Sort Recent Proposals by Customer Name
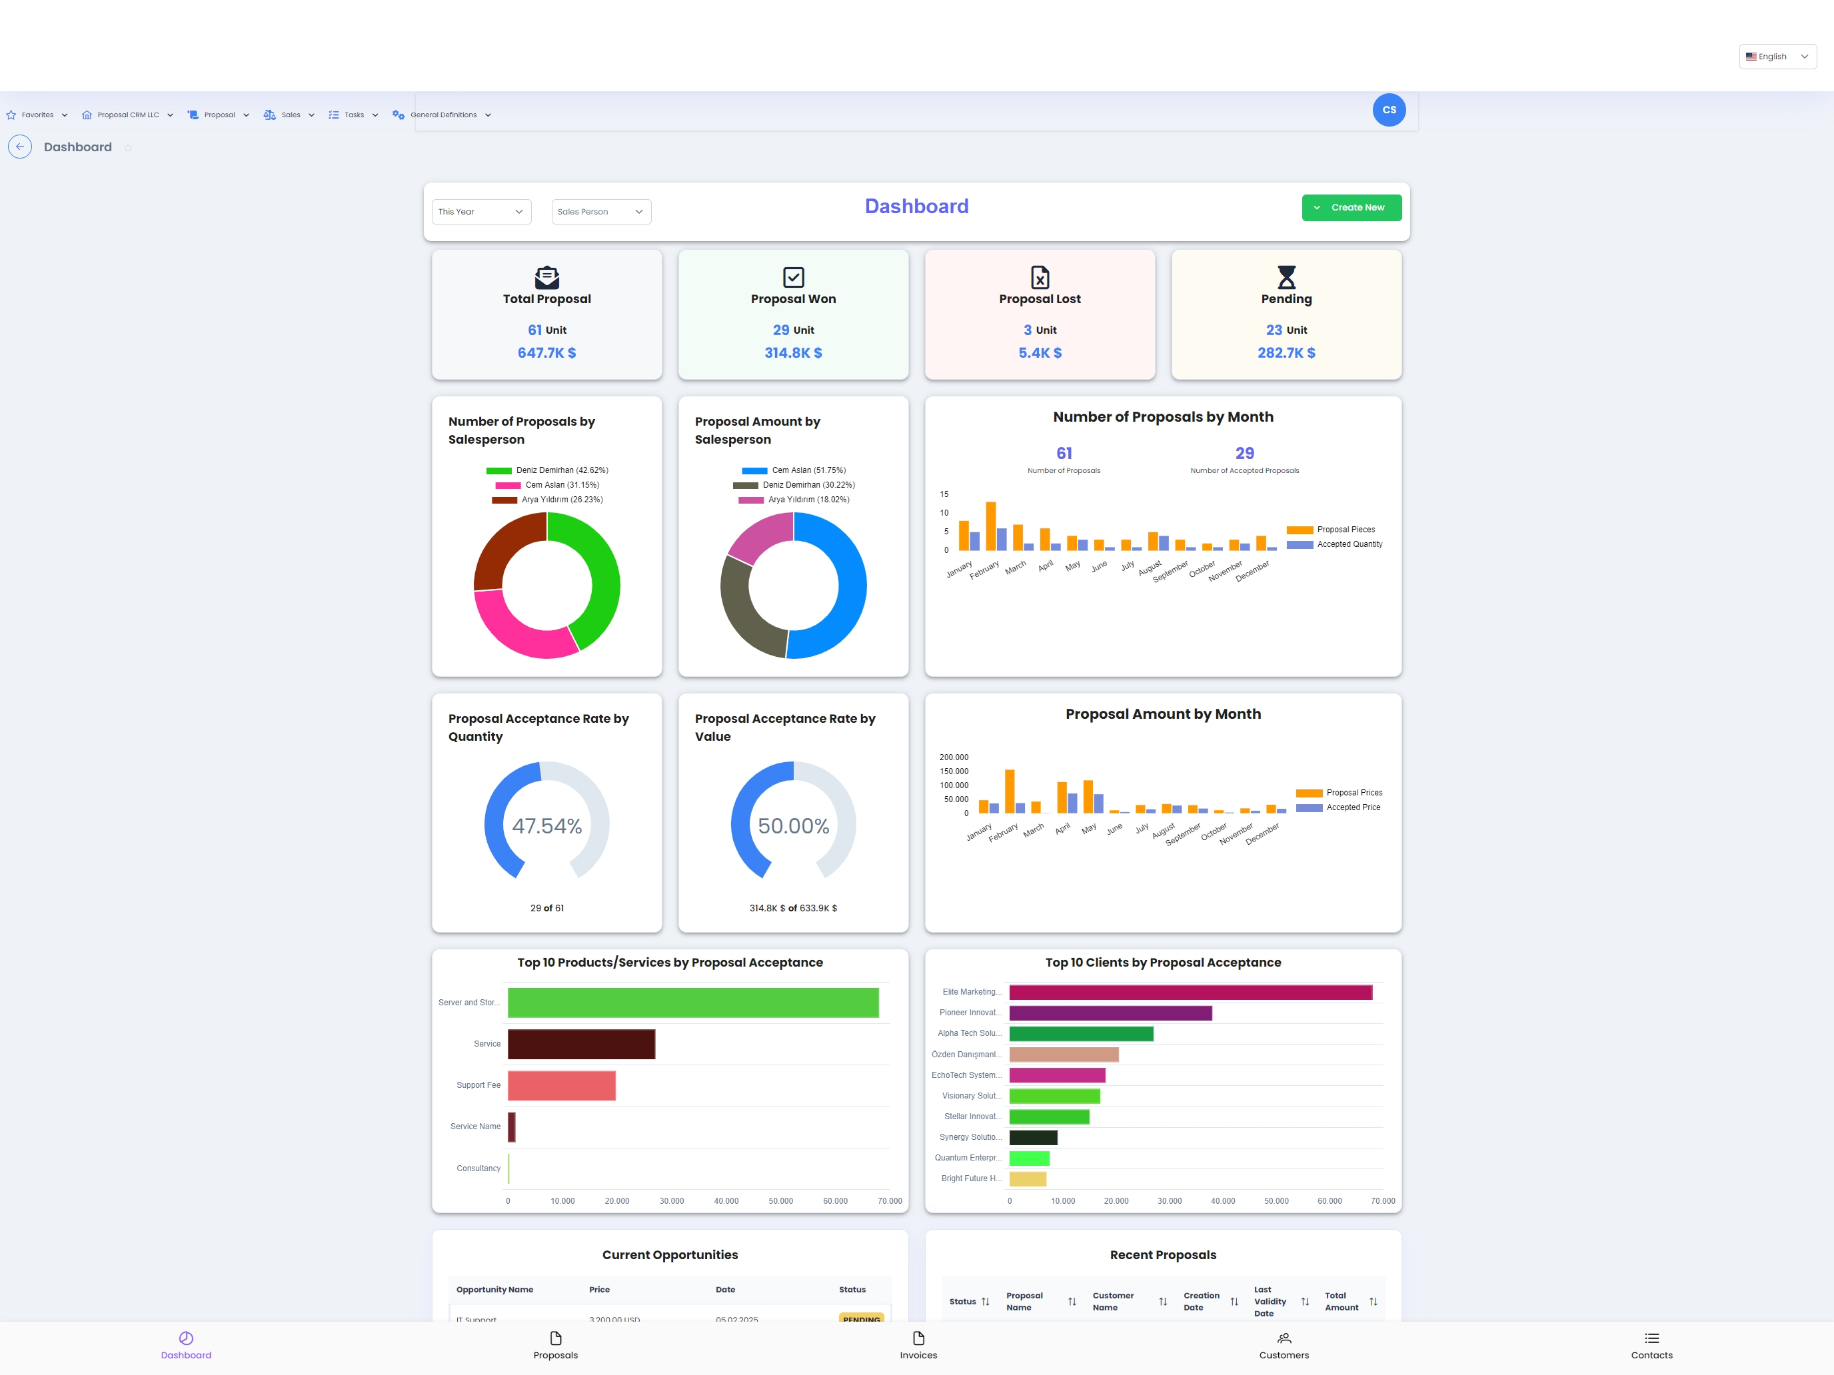Image resolution: width=1834 pixels, height=1375 pixels. coord(1162,1301)
